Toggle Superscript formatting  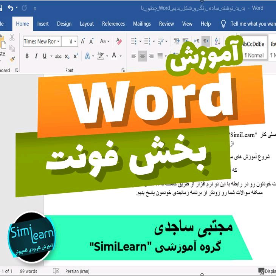[x=76, y=56]
